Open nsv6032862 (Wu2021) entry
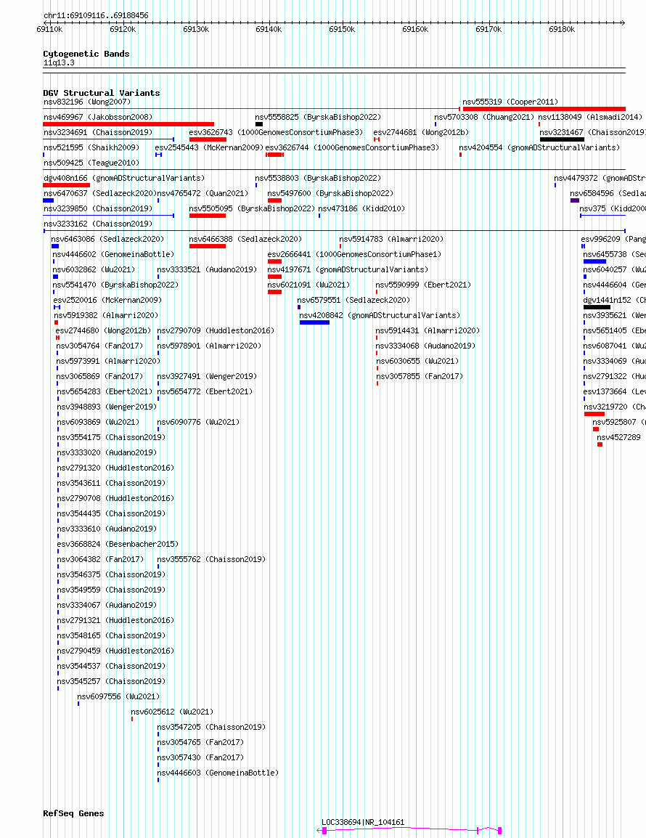The width and height of the screenshot is (646, 838). [94, 270]
